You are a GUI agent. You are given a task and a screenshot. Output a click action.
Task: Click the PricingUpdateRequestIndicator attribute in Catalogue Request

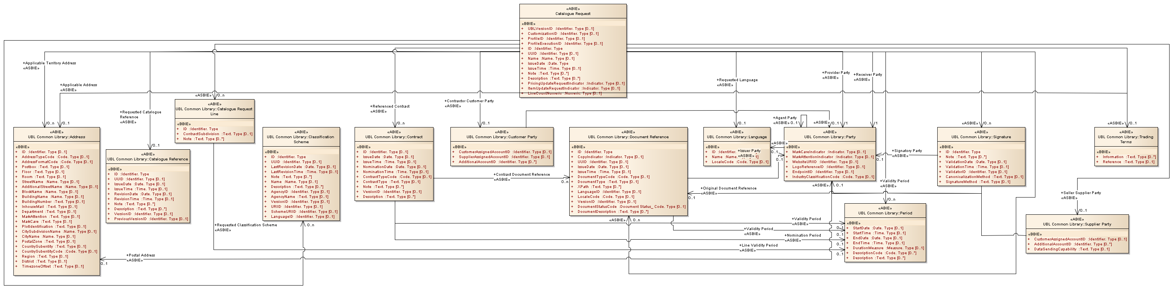point(555,83)
